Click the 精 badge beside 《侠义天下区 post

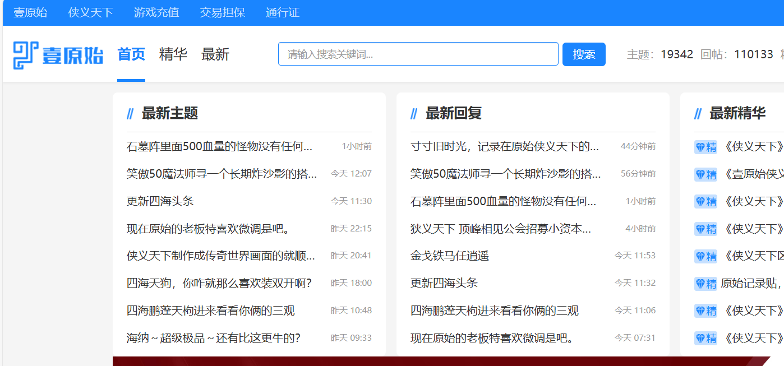click(x=705, y=256)
